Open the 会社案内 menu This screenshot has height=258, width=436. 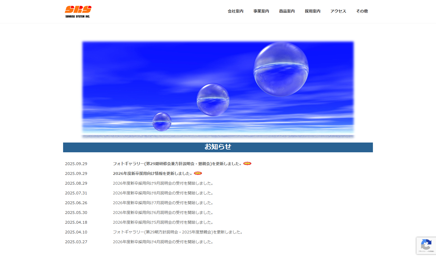(235, 11)
